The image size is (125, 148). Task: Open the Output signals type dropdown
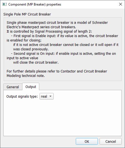point(46,96)
